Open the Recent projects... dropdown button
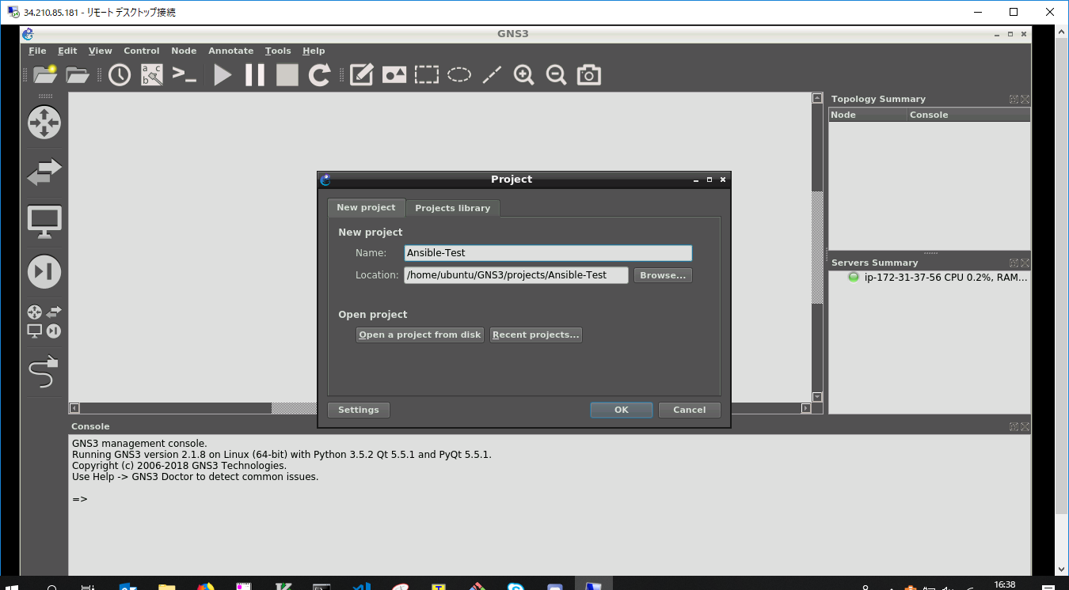Viewport: 1069px width, 590px height. point(536,335)
